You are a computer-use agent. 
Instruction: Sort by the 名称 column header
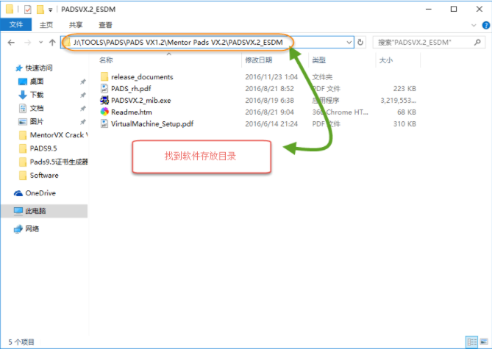[106, 60]
